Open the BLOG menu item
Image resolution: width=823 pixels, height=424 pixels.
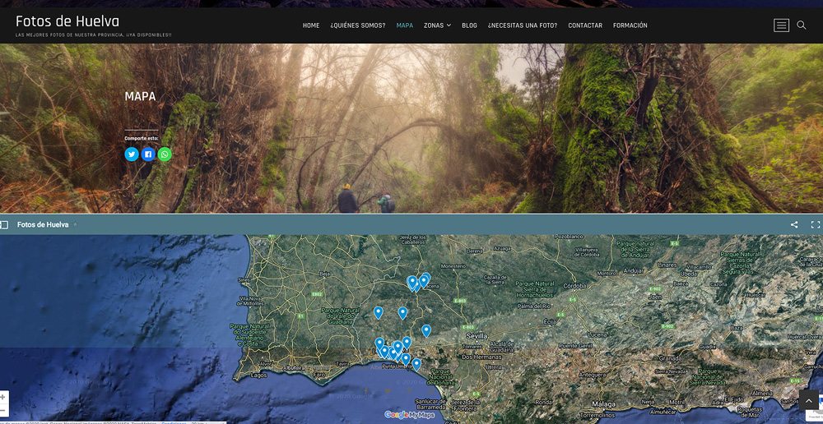469,25
